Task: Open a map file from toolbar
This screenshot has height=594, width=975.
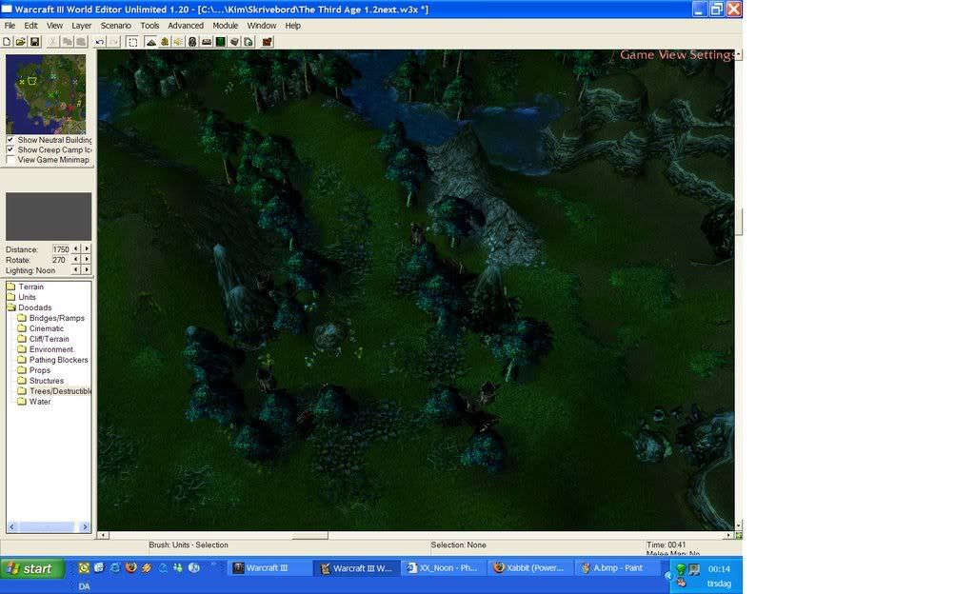Action: click(x=21, y=42)
